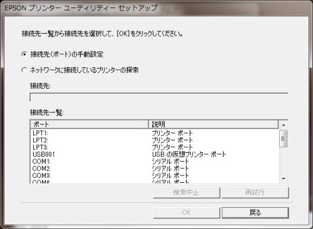Image resolution: width=313 pixels, height=229 pixels.
Task: Click the port list scrollbar thumb
Action: click(x=283, y=139)
